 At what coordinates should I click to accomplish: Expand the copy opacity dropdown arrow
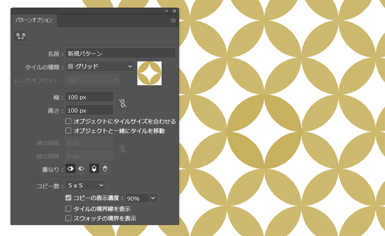[x=153, y=198]
